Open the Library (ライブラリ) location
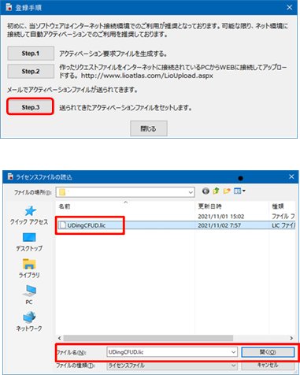This screenshot has height=375, width=300. [29, 269]
